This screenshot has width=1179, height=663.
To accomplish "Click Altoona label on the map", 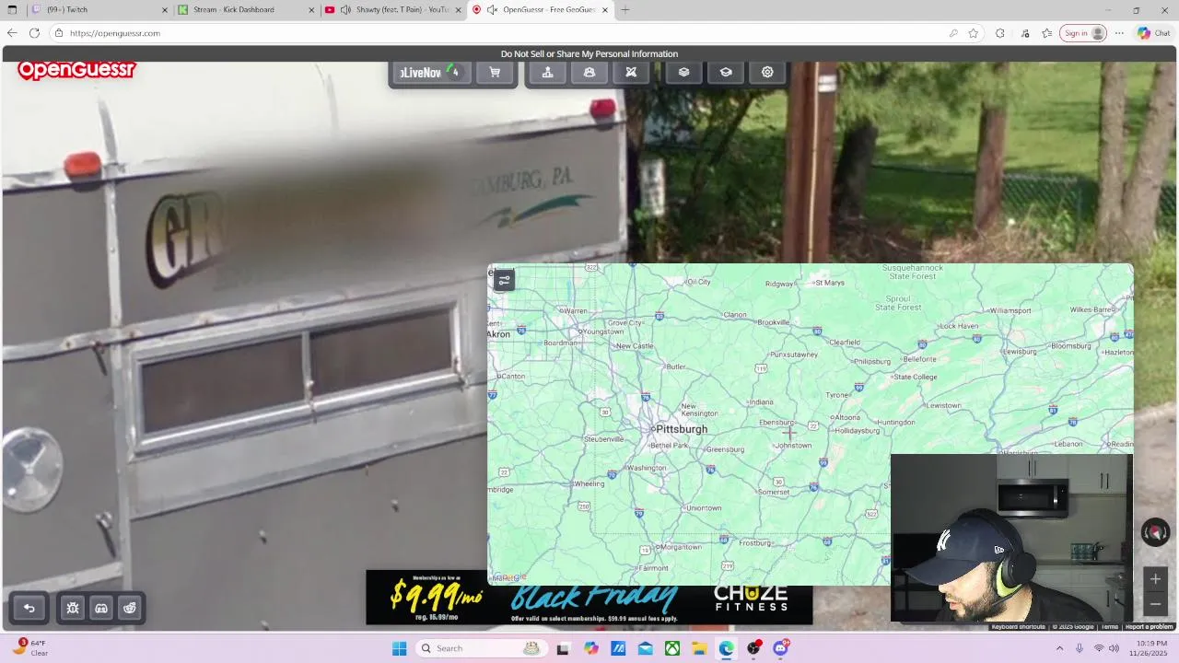I will click(846, 417).
